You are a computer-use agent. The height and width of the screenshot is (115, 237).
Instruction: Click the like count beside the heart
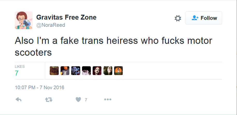pos(86,100)
